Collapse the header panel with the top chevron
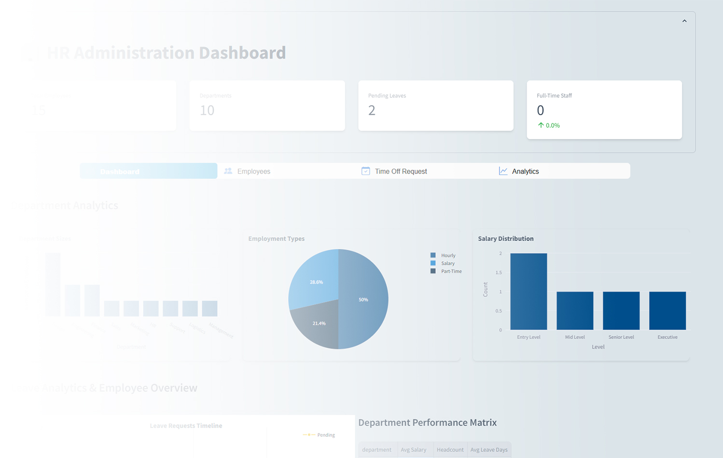Viewport: 723px width, 458px height. pos(684,21)
